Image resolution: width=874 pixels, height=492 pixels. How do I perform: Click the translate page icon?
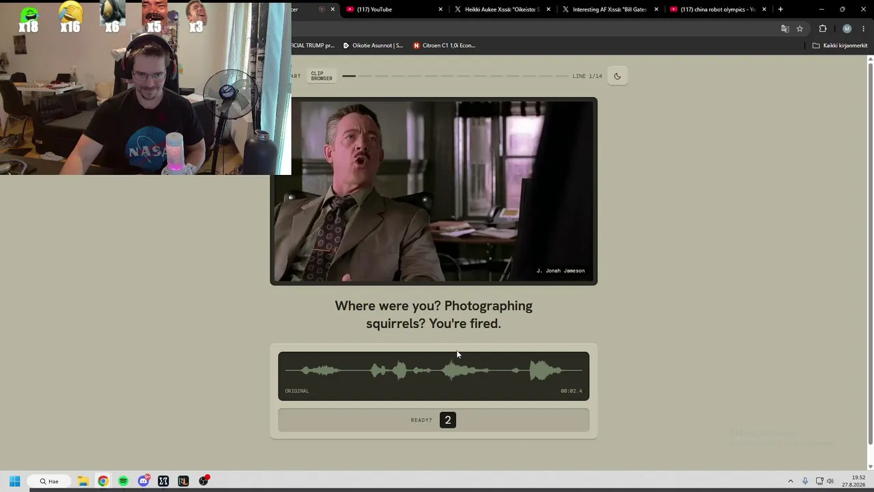point(785,29)
